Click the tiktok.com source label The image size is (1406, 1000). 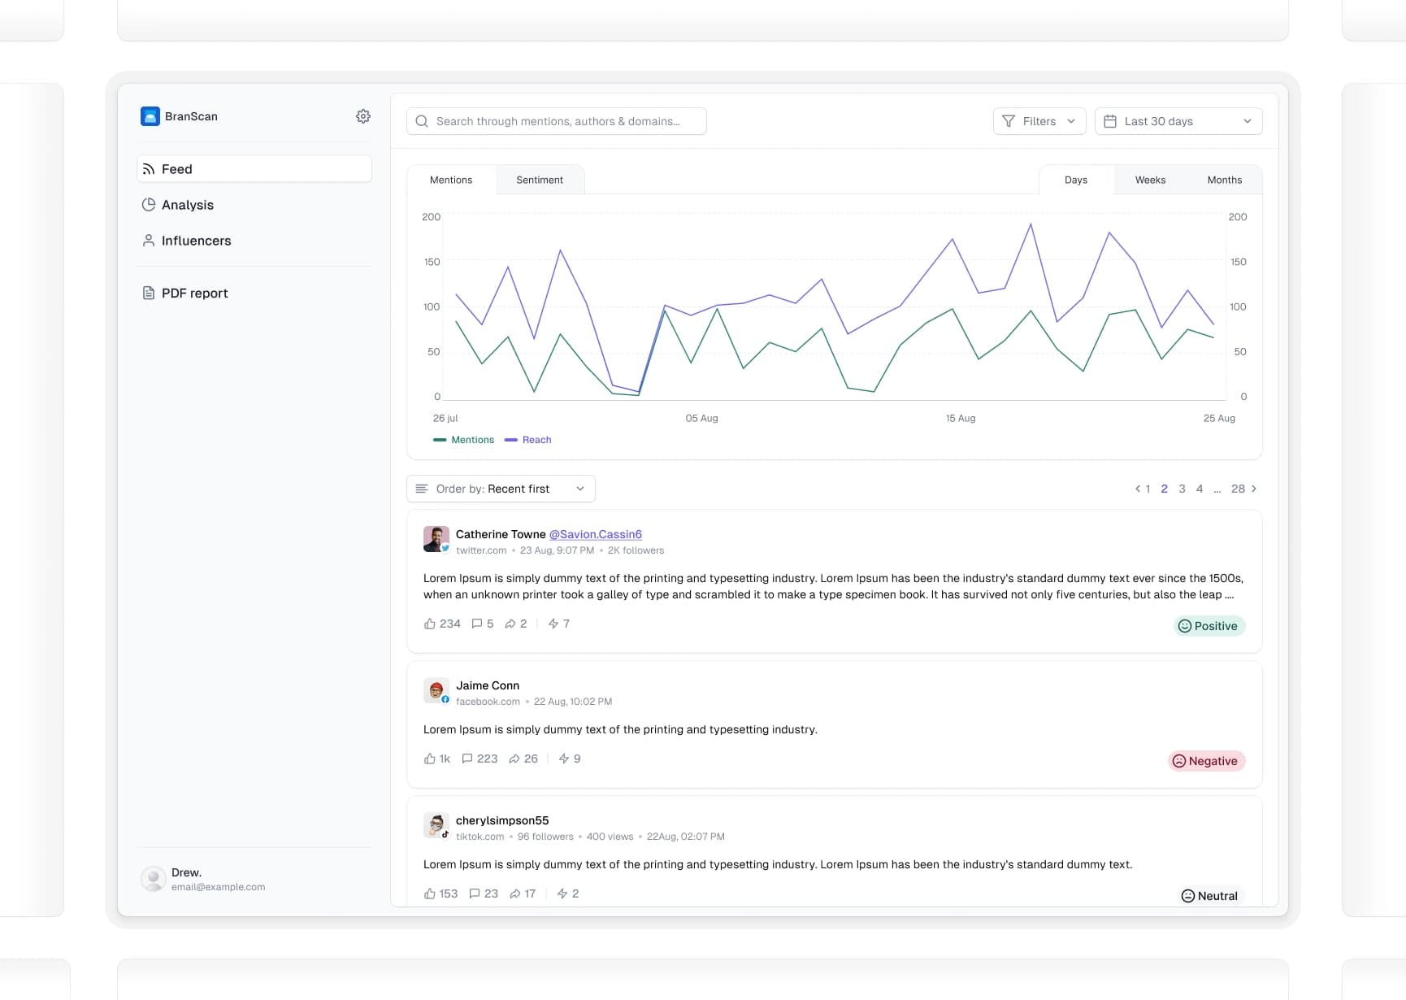(480, 837)
